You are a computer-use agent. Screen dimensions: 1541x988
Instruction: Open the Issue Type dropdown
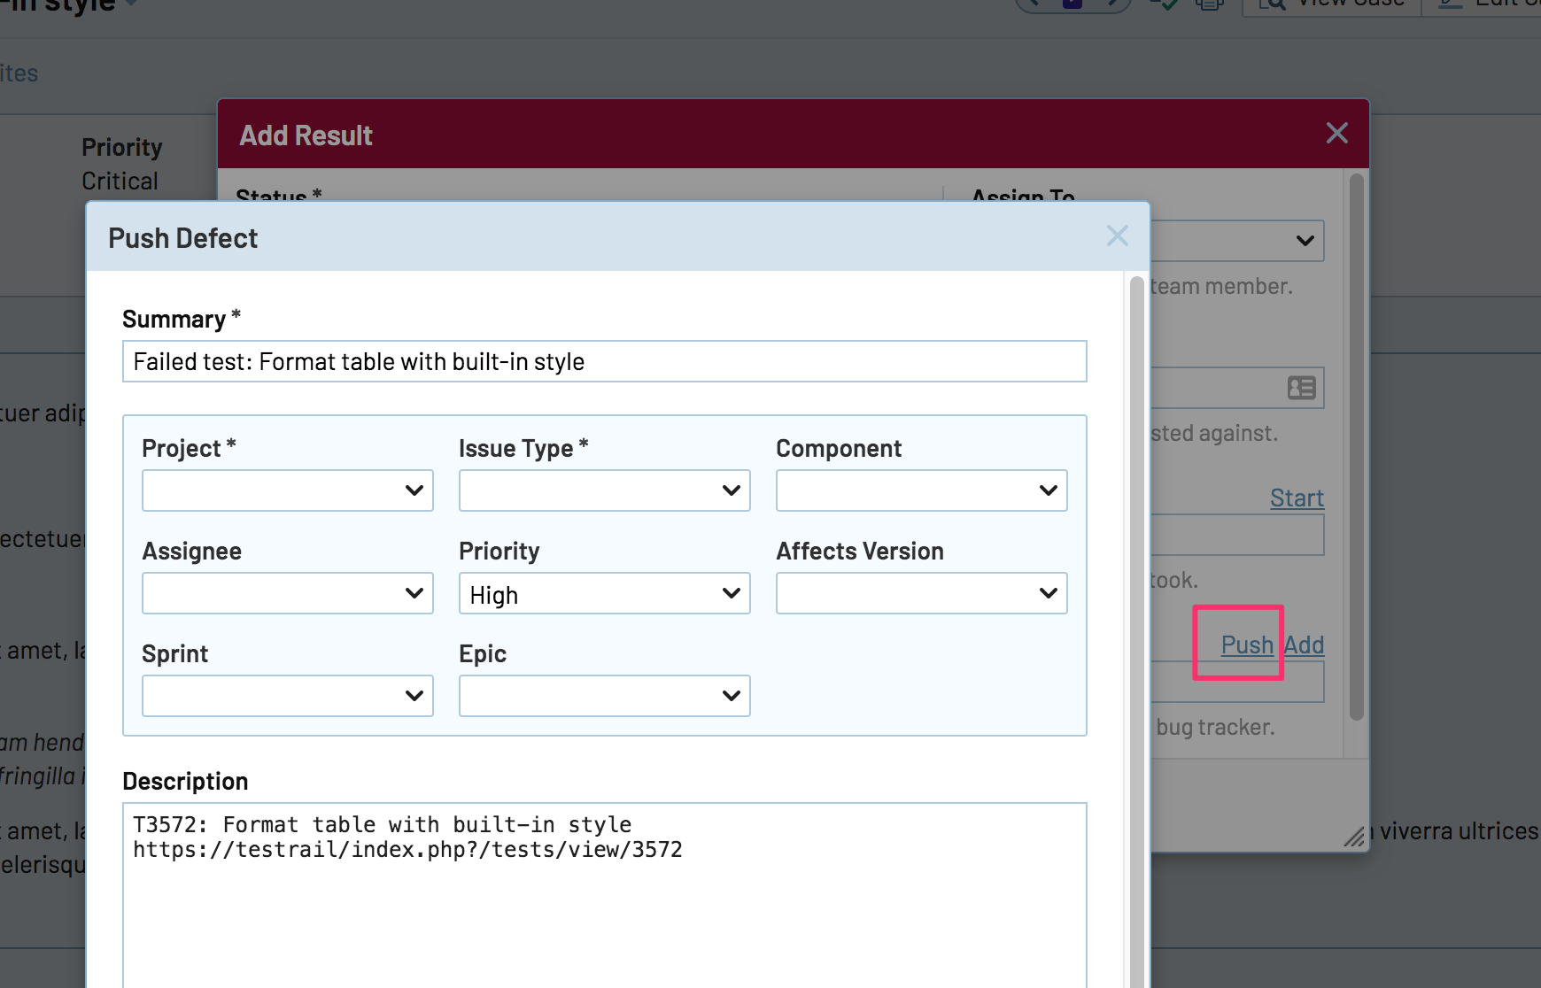point(604,490)
